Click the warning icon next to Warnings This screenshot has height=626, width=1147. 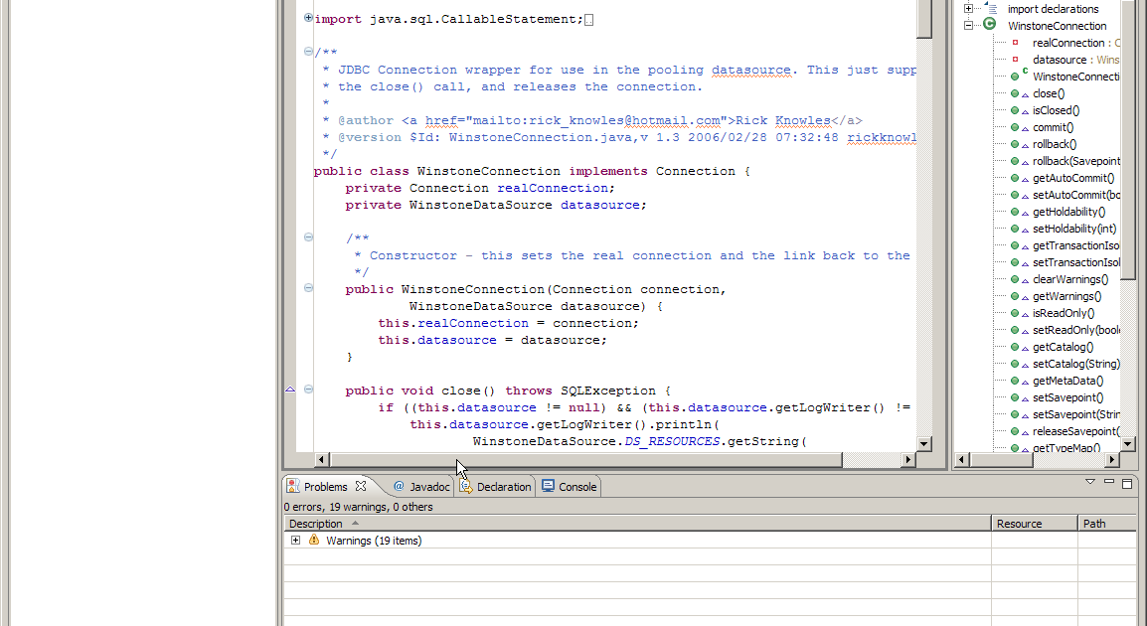314,540
